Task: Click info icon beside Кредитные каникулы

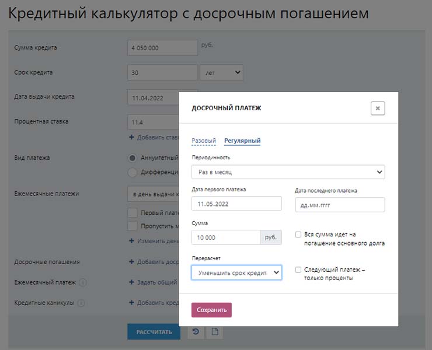Action: pyautogui.click(x=81, y=303)
